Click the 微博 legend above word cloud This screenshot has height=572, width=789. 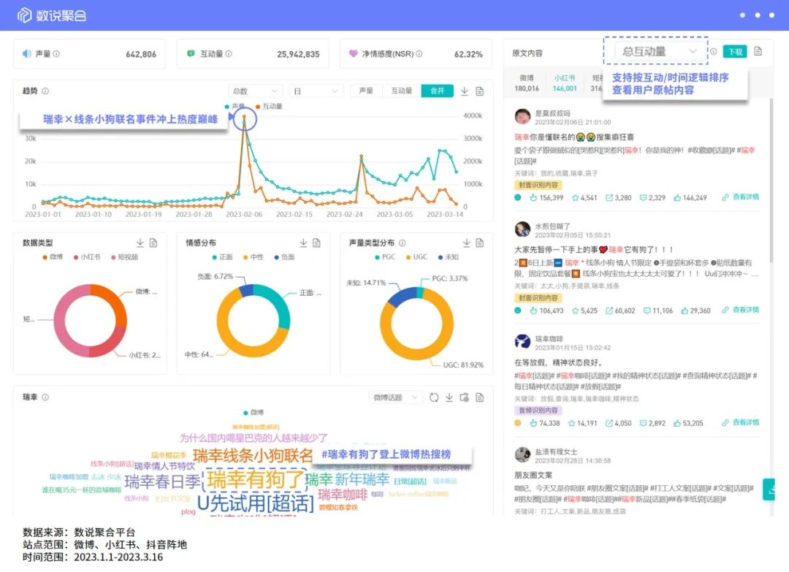coord(254,413)
